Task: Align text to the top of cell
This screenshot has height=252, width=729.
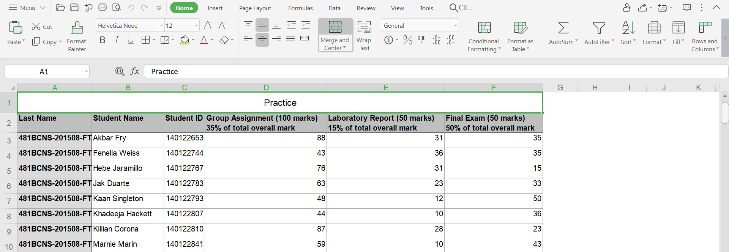Action: tap(248, 25)
